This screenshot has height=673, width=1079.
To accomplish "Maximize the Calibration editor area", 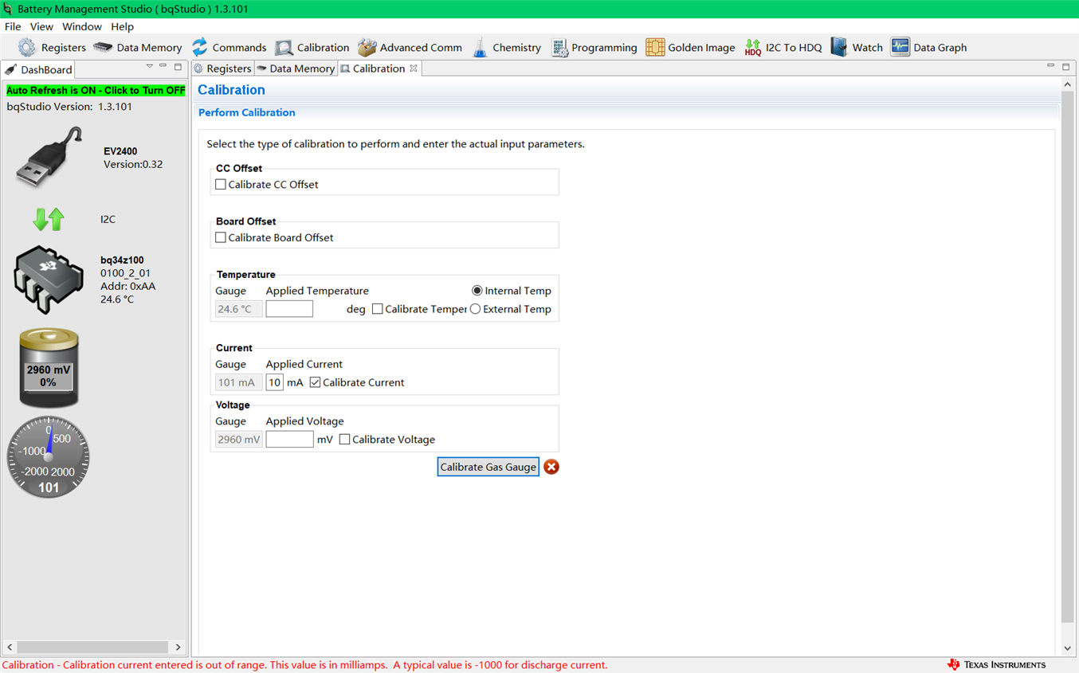I will [1065, 67].
